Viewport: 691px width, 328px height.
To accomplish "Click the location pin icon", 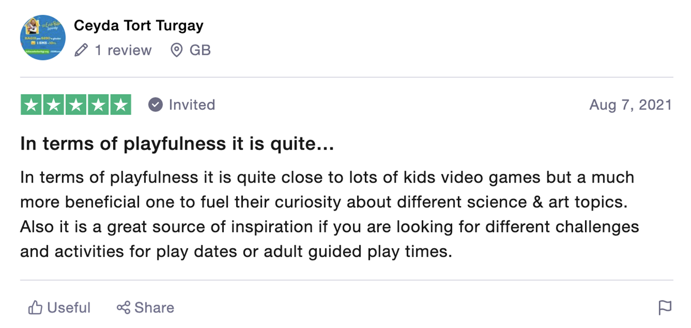I will point(176,50).
